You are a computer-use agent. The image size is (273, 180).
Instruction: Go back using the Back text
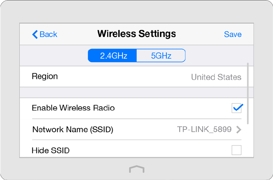[49, 34]
